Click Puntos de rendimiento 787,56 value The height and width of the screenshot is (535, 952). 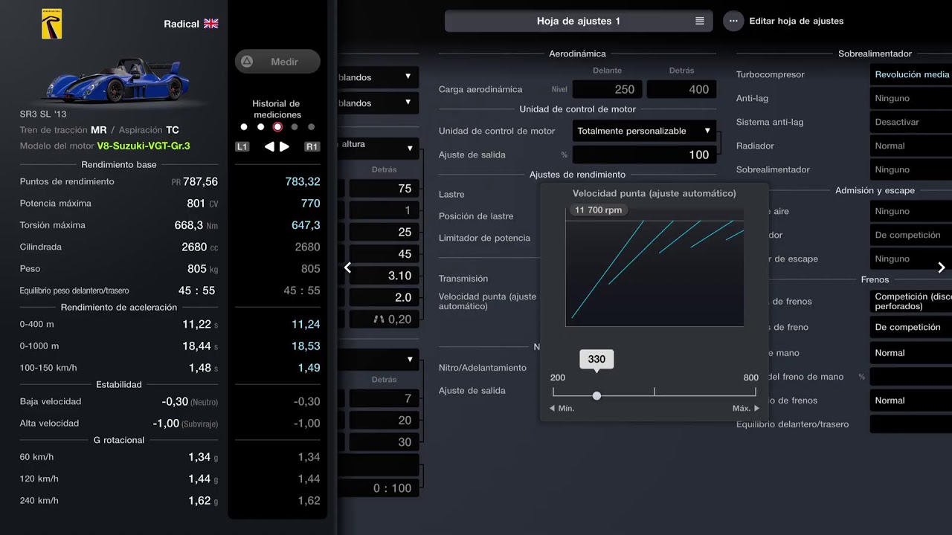point(200,182)
